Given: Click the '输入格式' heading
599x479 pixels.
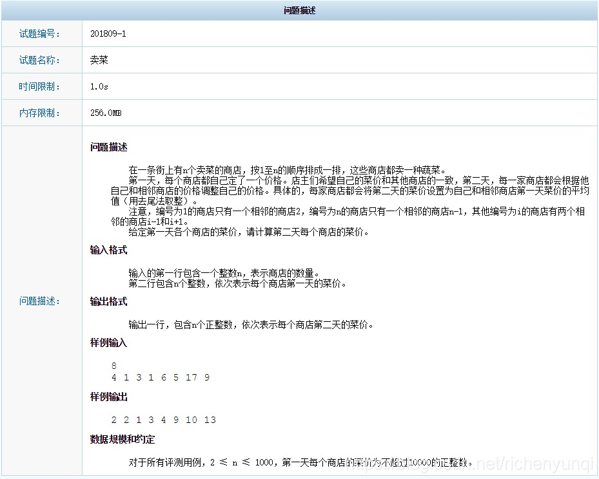Looking at the screenshot, I should pos(109,250).
